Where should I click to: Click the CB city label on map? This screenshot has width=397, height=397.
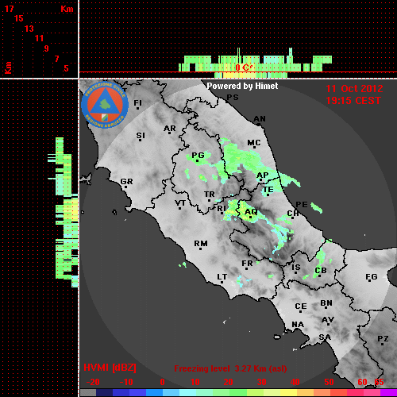(321, 271)
